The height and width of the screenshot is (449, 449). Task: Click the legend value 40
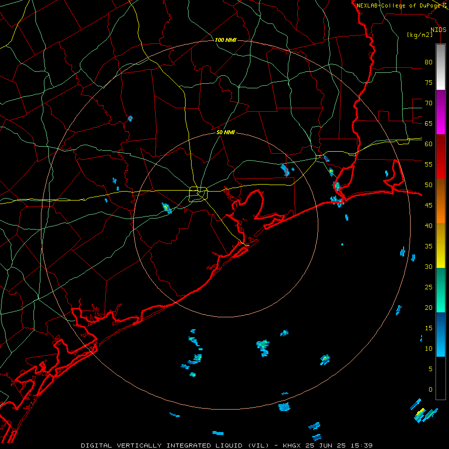click(429, 225)
